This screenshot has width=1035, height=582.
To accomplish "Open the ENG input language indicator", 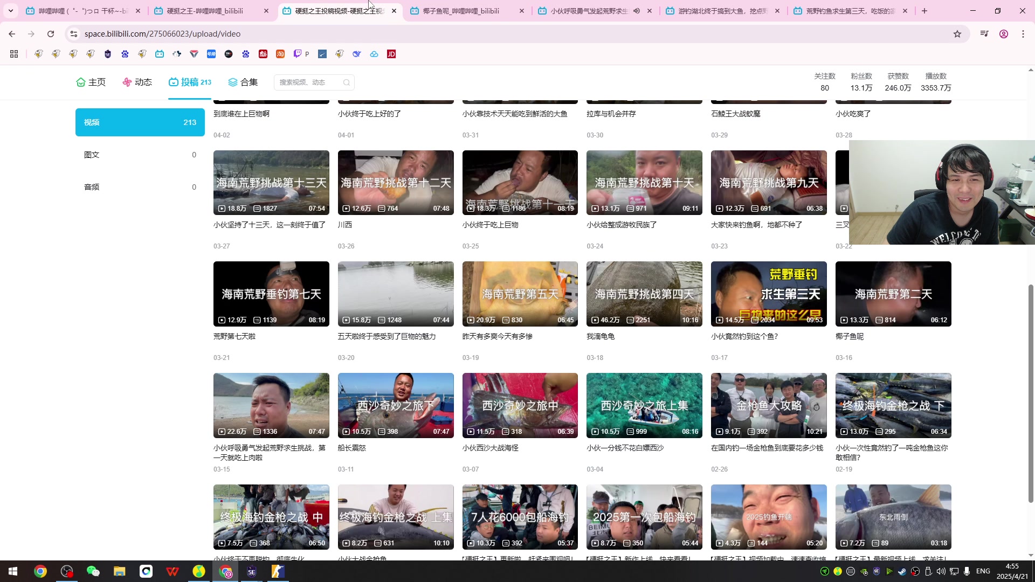I will click(983, 571).
